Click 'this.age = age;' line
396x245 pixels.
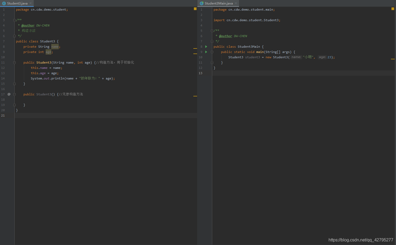coord(45,73)
